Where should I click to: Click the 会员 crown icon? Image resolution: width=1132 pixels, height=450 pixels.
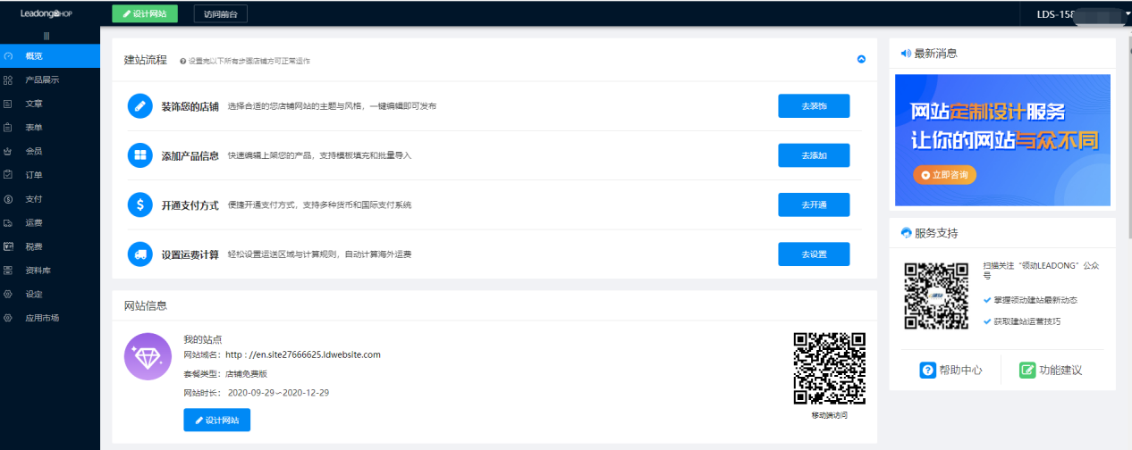click(x=8, y=151)
